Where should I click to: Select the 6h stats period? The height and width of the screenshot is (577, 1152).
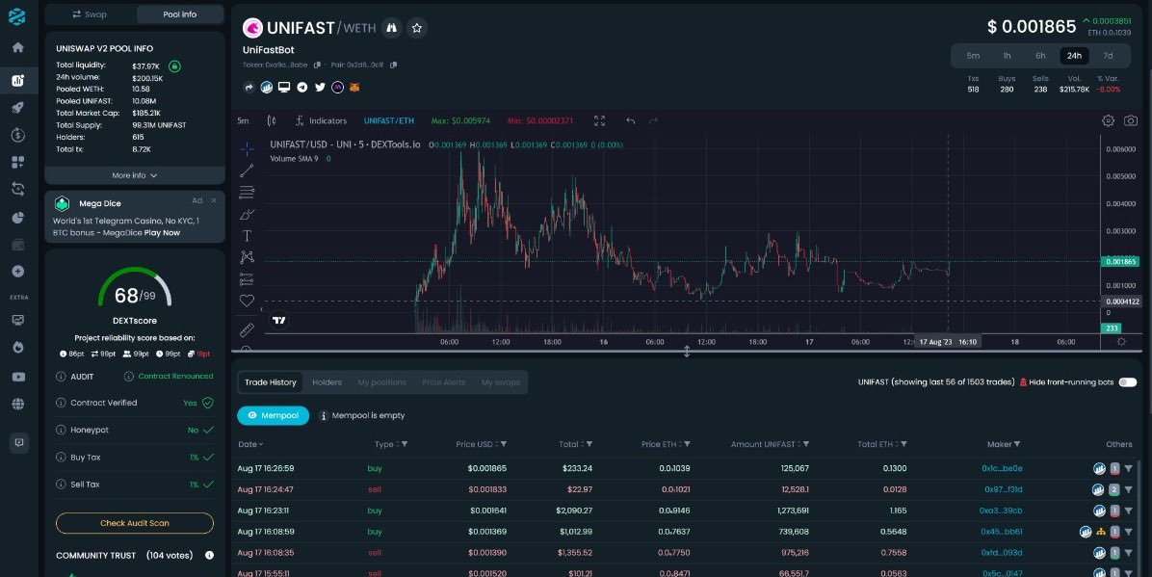(x=1040, y=56)
